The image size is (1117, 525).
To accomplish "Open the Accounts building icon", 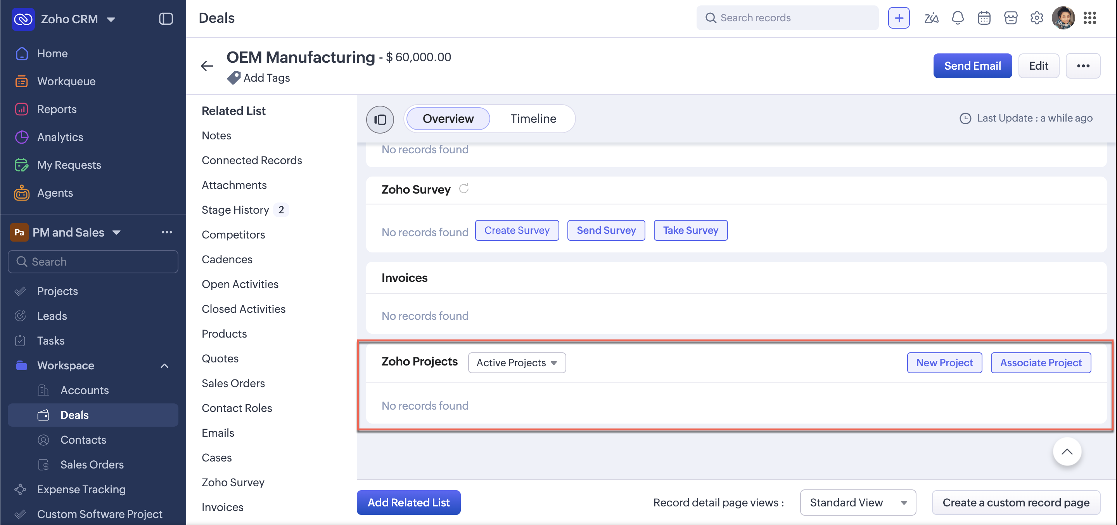I will [x=43, y=390].
